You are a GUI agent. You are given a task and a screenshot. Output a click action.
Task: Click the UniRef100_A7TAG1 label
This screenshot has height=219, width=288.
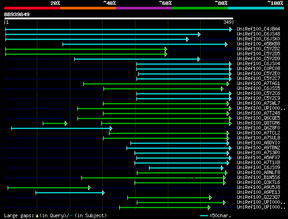point(258,84)
